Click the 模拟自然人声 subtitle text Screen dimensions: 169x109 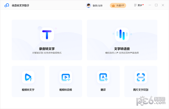112,53
